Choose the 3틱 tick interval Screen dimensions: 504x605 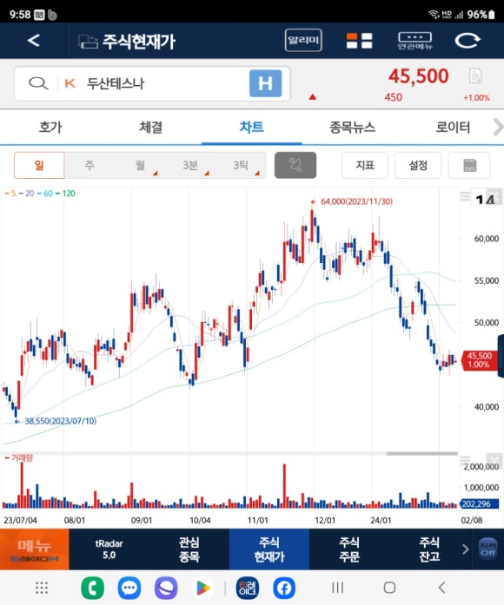pyautogui.click(x=240, y=165)
